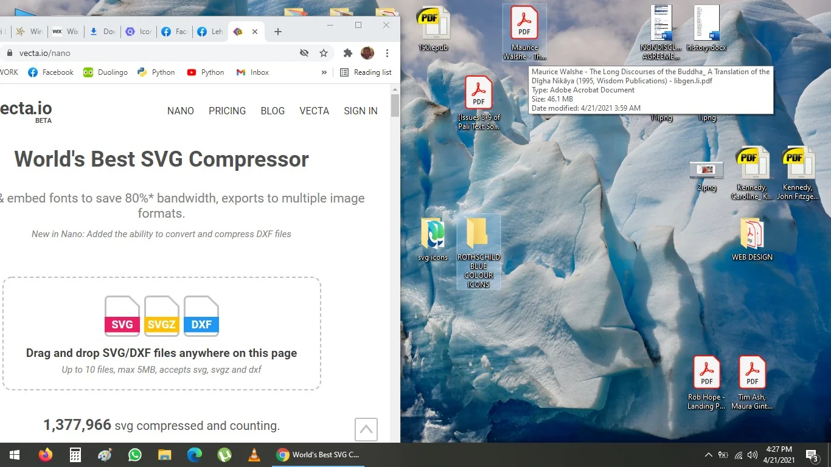Open the 2.png desktop image

pos(706,176)
